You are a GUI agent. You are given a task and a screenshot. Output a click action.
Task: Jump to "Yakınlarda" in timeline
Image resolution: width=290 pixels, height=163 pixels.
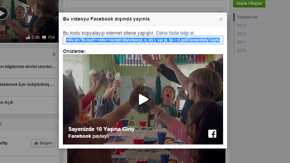click(247, 17)
